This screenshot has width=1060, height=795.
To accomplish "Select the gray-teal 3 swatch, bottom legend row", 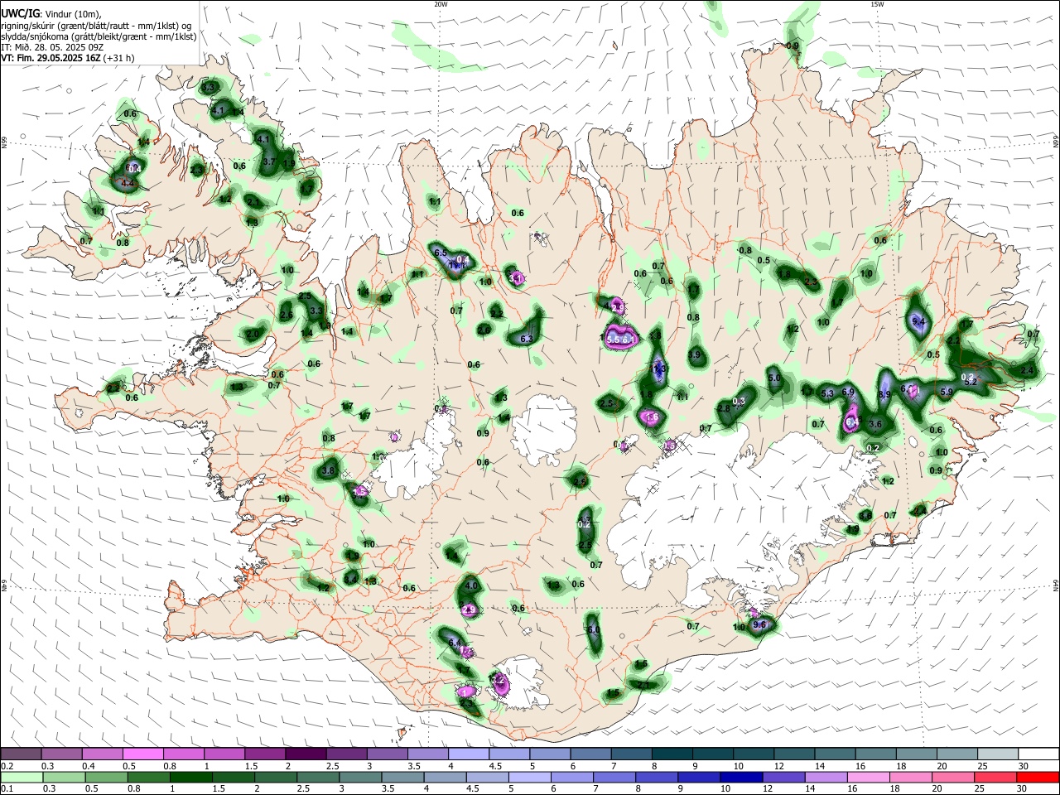I will (x=359, y=777).
